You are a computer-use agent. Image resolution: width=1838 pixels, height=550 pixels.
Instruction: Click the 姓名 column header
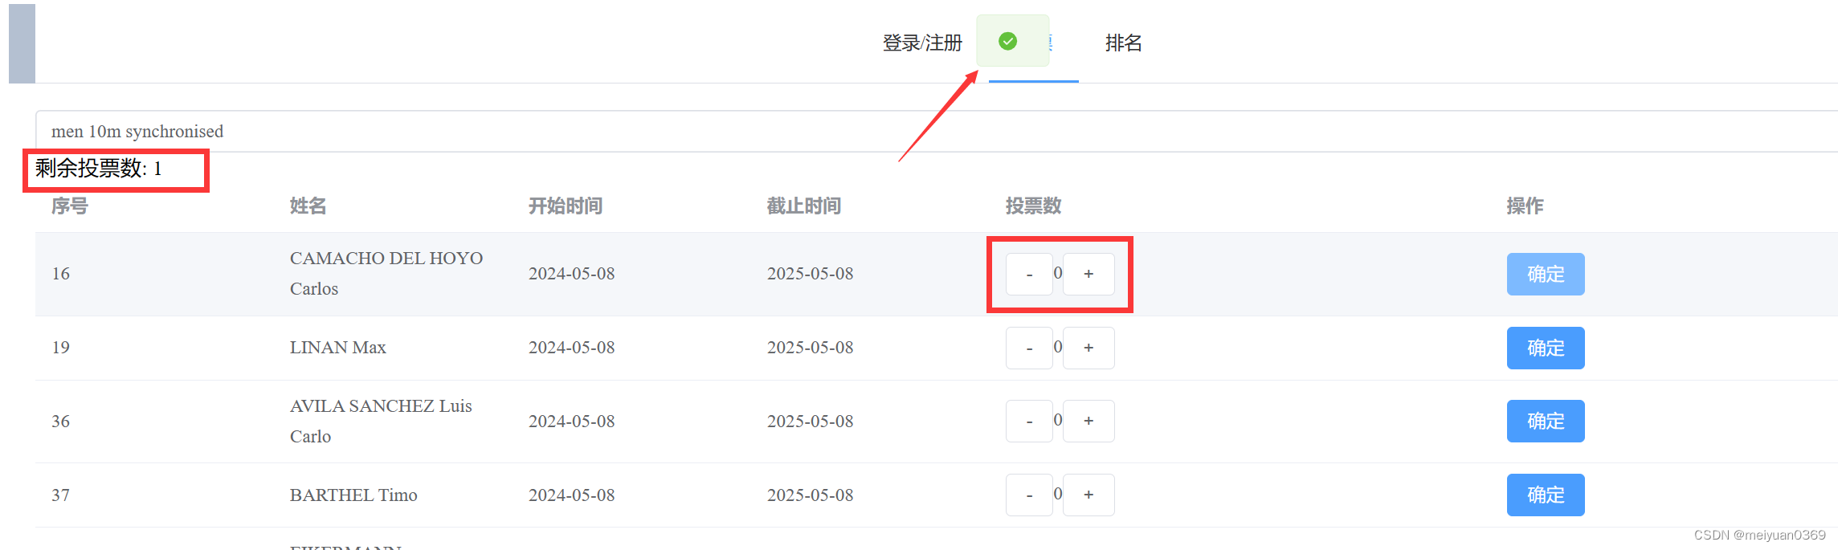click(x=308, y=206)
